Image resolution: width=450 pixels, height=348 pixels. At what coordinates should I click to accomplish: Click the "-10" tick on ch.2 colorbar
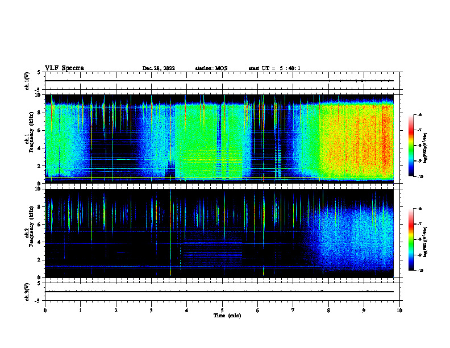coord(420,271)
